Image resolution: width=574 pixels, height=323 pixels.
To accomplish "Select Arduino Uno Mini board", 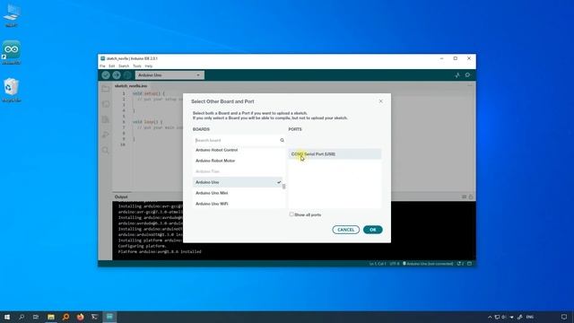I will tap(238, 193).
